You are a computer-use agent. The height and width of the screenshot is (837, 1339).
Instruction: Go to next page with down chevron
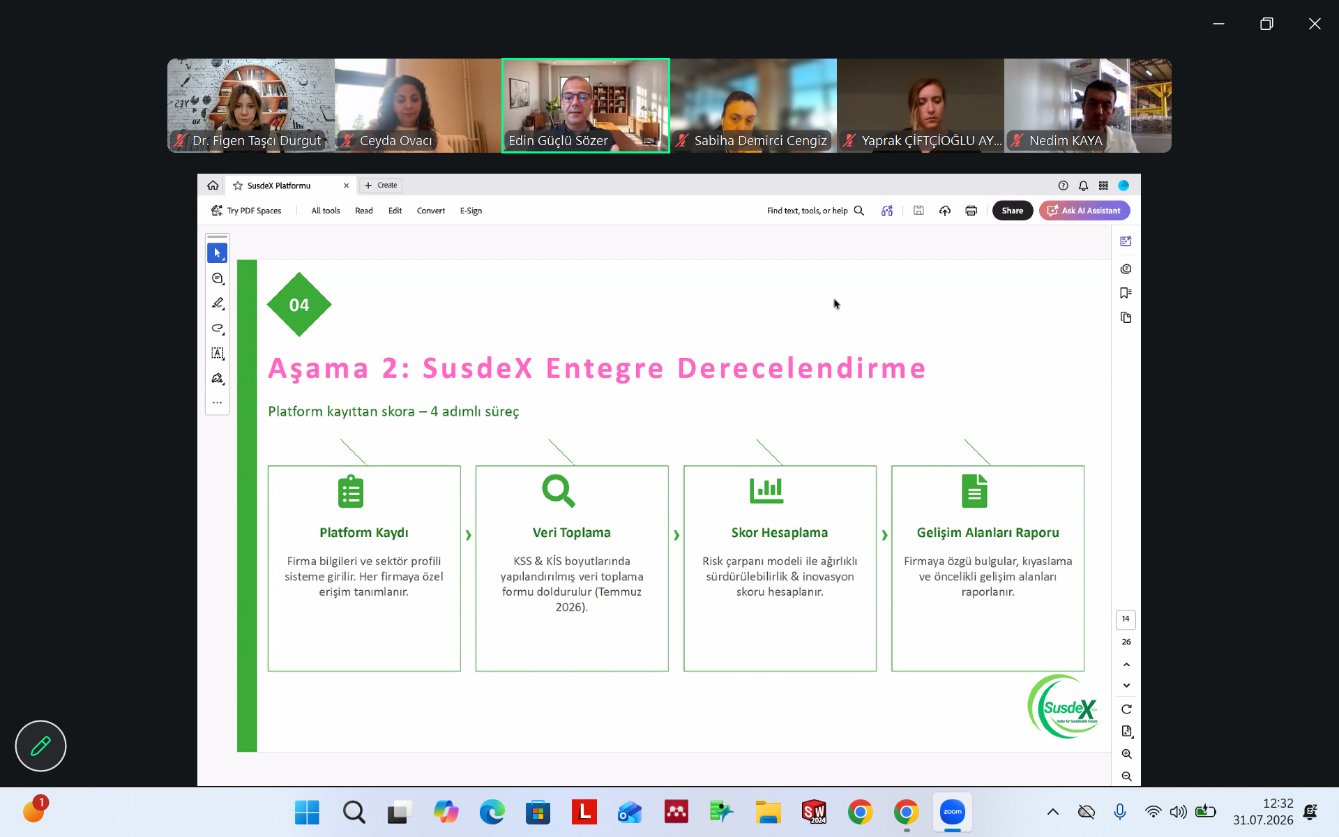pyautogui.click(x=1126, y=686)
